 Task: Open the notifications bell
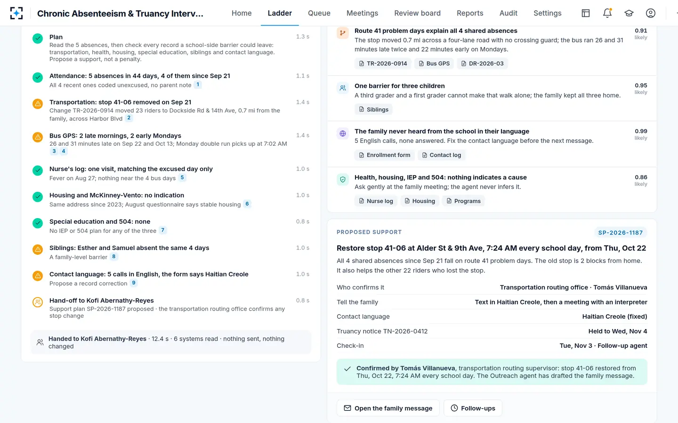point(607,13)
